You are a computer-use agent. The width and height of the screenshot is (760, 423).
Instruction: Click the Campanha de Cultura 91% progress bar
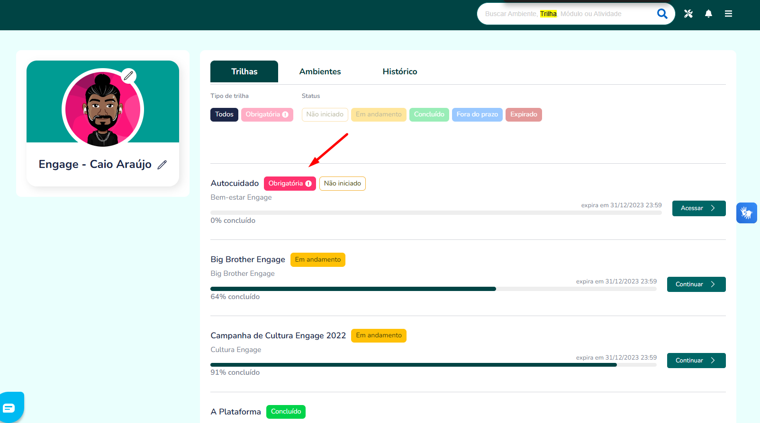434,365
